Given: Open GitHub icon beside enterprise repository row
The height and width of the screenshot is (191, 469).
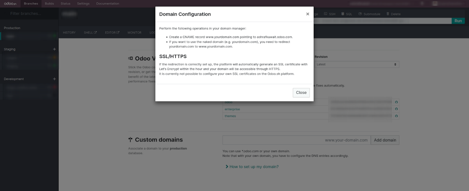Looking at the screenshot, I should point(396,109).
